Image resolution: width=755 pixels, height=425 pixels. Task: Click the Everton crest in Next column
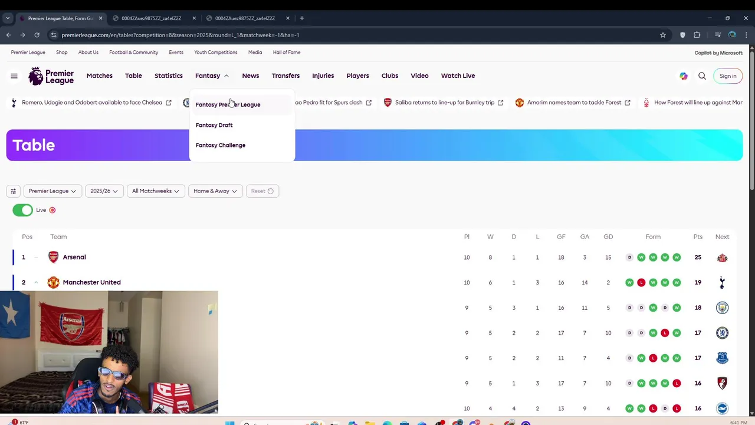722,358
